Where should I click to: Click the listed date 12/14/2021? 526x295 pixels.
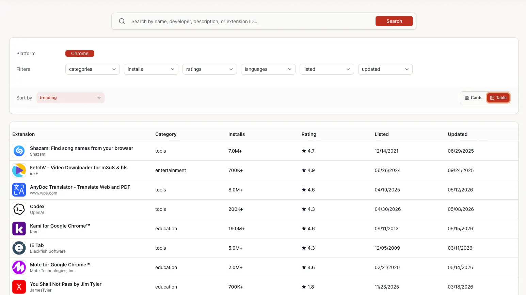pos(386,151)
